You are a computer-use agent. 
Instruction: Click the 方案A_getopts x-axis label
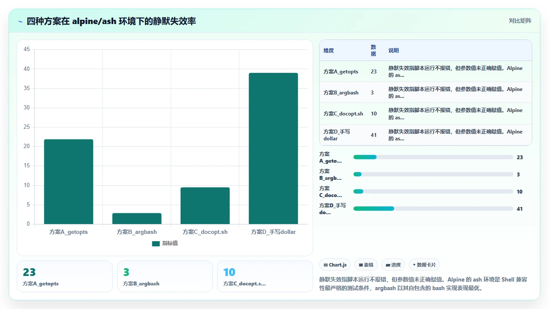coord(69,232)
